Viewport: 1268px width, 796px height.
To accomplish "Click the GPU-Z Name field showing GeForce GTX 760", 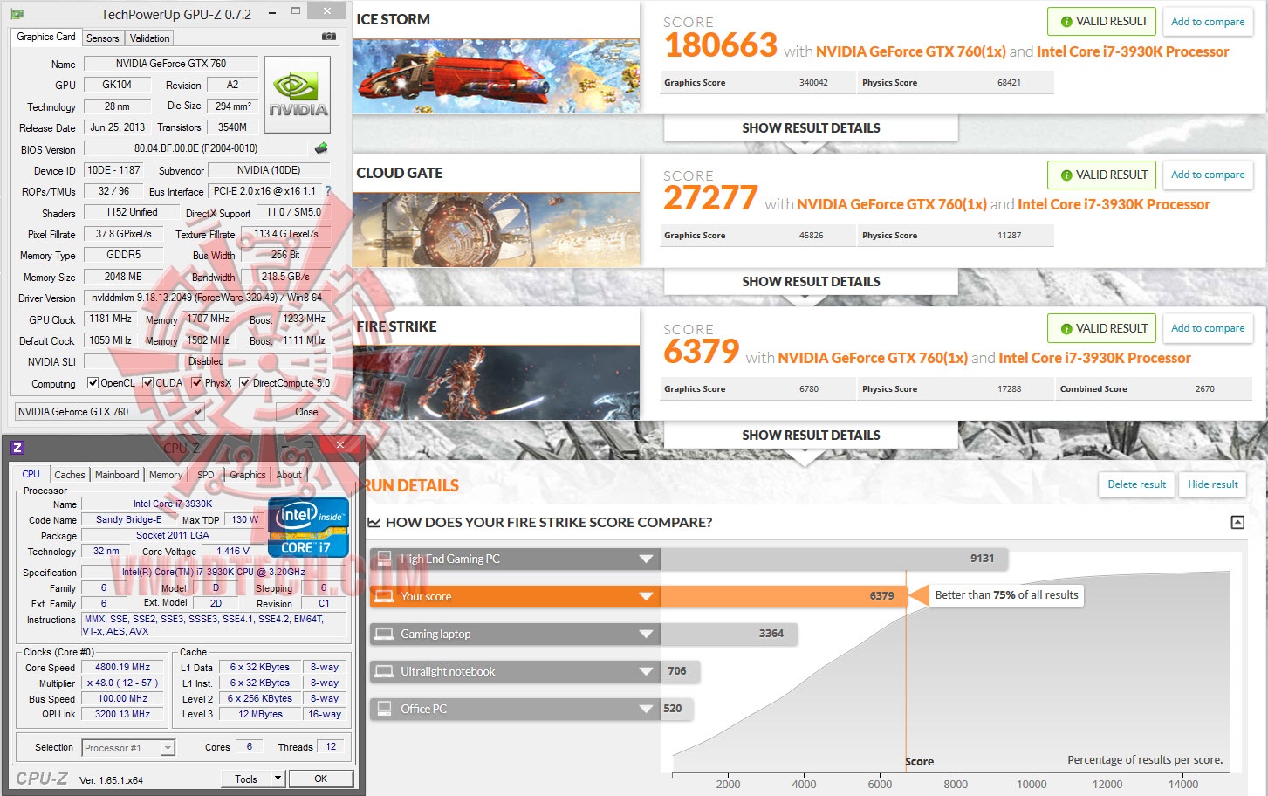I will 171,64.
